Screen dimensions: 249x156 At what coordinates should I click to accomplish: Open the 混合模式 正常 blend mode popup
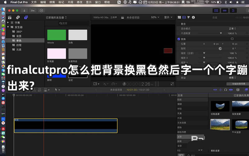tap(232, 29)
